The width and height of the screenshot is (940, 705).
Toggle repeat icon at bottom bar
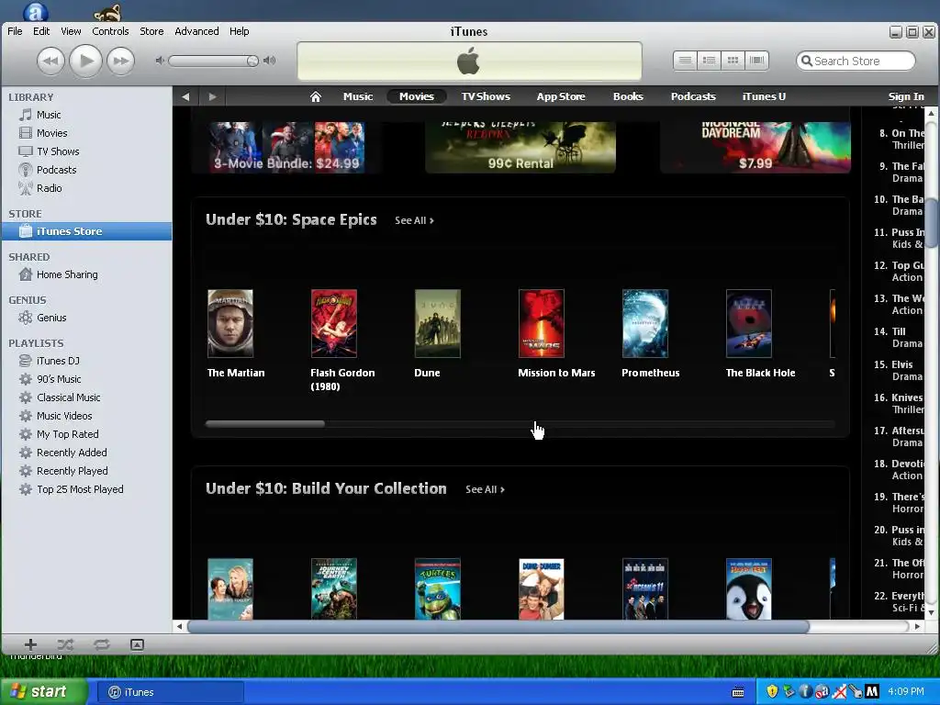(x=101, y=644)
